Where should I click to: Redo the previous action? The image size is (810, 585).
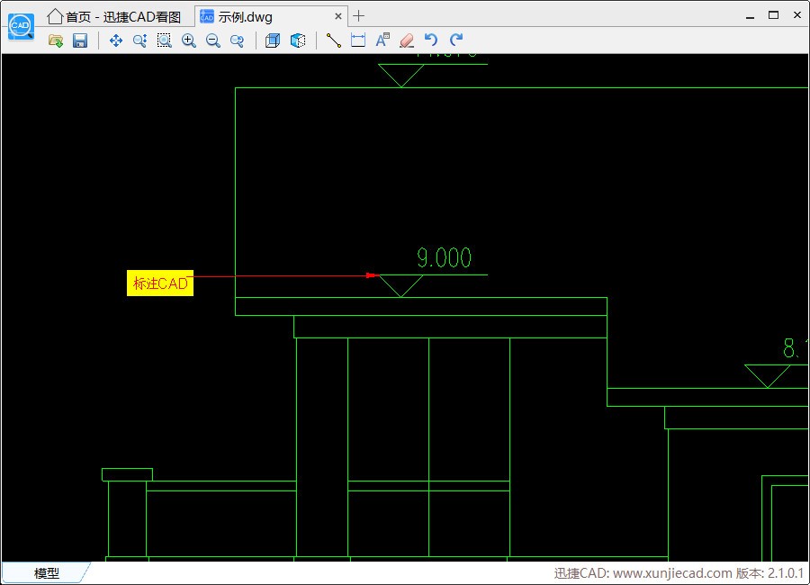tap(456, 40)
